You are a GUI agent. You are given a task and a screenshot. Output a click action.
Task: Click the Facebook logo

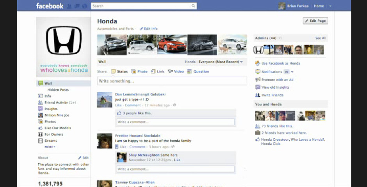click(50, 6)
